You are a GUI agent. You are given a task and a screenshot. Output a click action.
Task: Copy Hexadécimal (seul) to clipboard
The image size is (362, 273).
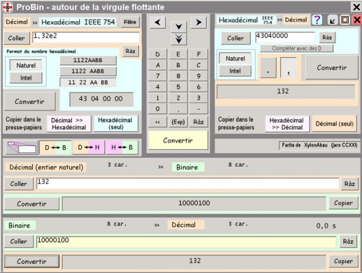click(x=115, y=124)
